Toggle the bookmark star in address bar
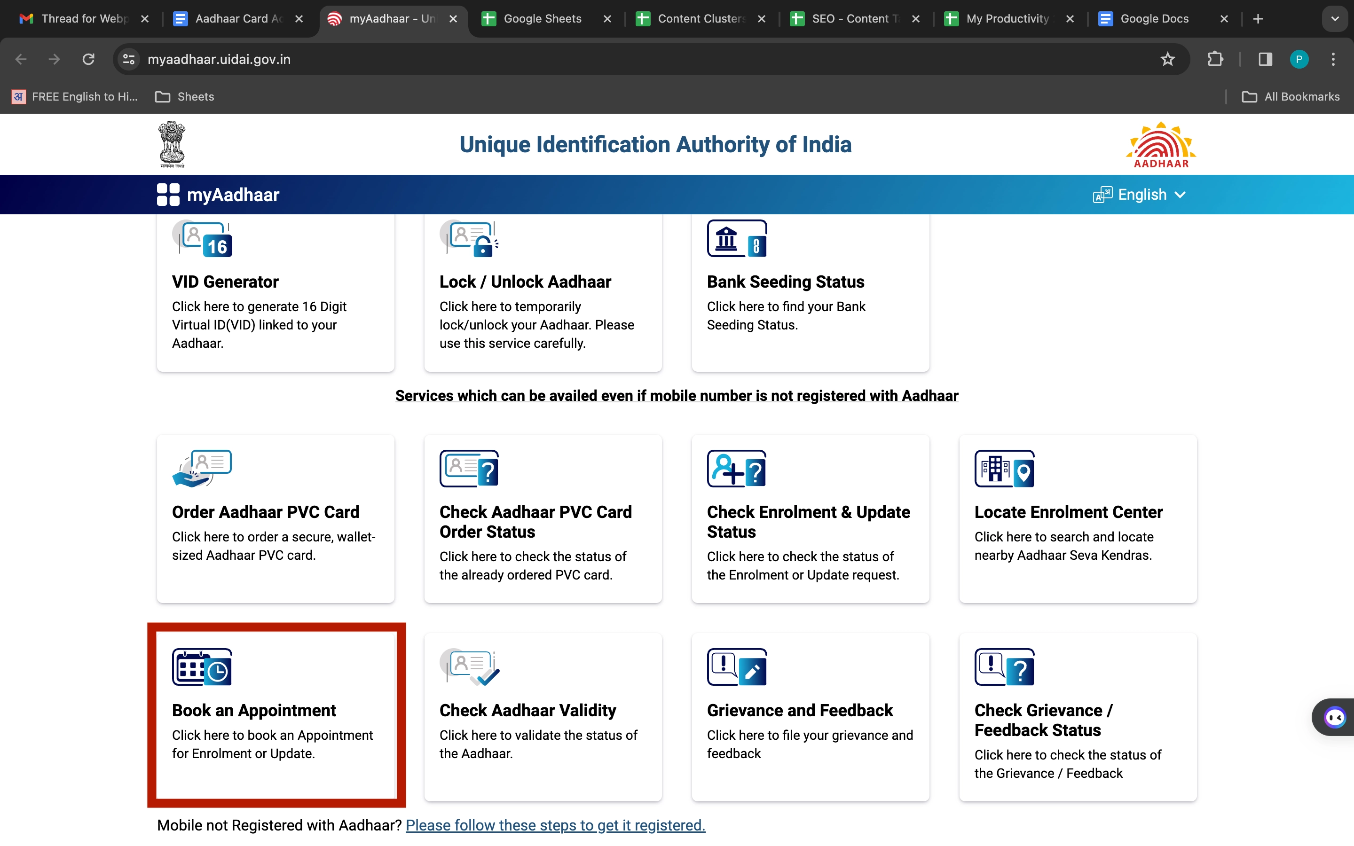The height and width of the screenshot is (846, 1354). click(1167, 59)
